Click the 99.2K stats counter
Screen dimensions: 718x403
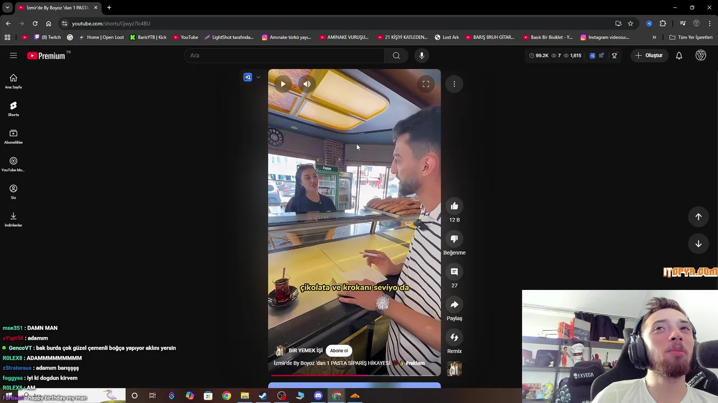[x=538, y=55]
